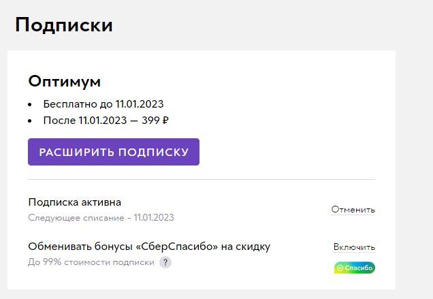433x299 pixels.
Task: Click the 399 ₽ price amount
Action: coord(156,121)
